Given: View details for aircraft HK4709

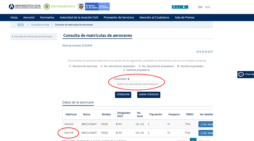Looking at the screenshot, I should [206, 133].
